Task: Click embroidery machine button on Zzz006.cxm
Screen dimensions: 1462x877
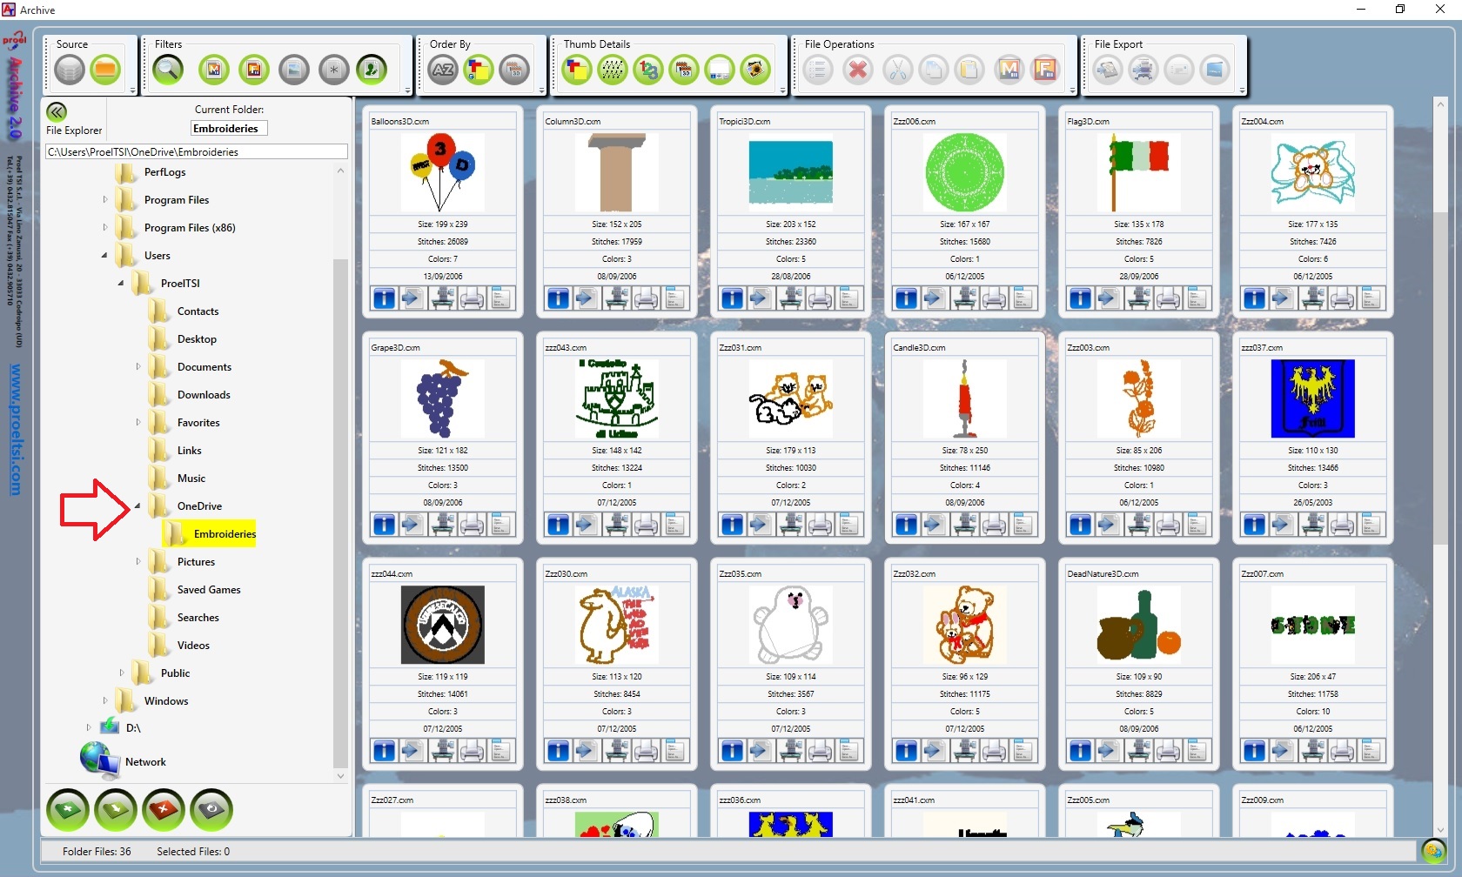Action: (964, 298)
